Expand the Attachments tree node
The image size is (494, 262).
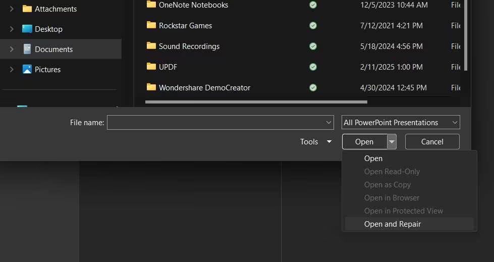[12, 9]
